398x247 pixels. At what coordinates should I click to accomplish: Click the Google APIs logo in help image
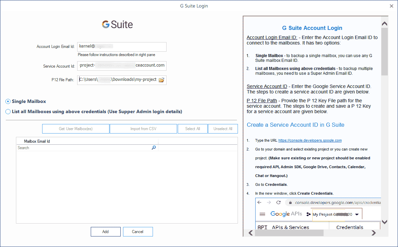coord(286,214)
